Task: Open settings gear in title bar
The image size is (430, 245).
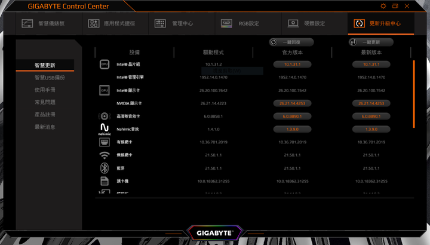Action: coord(383,6)
